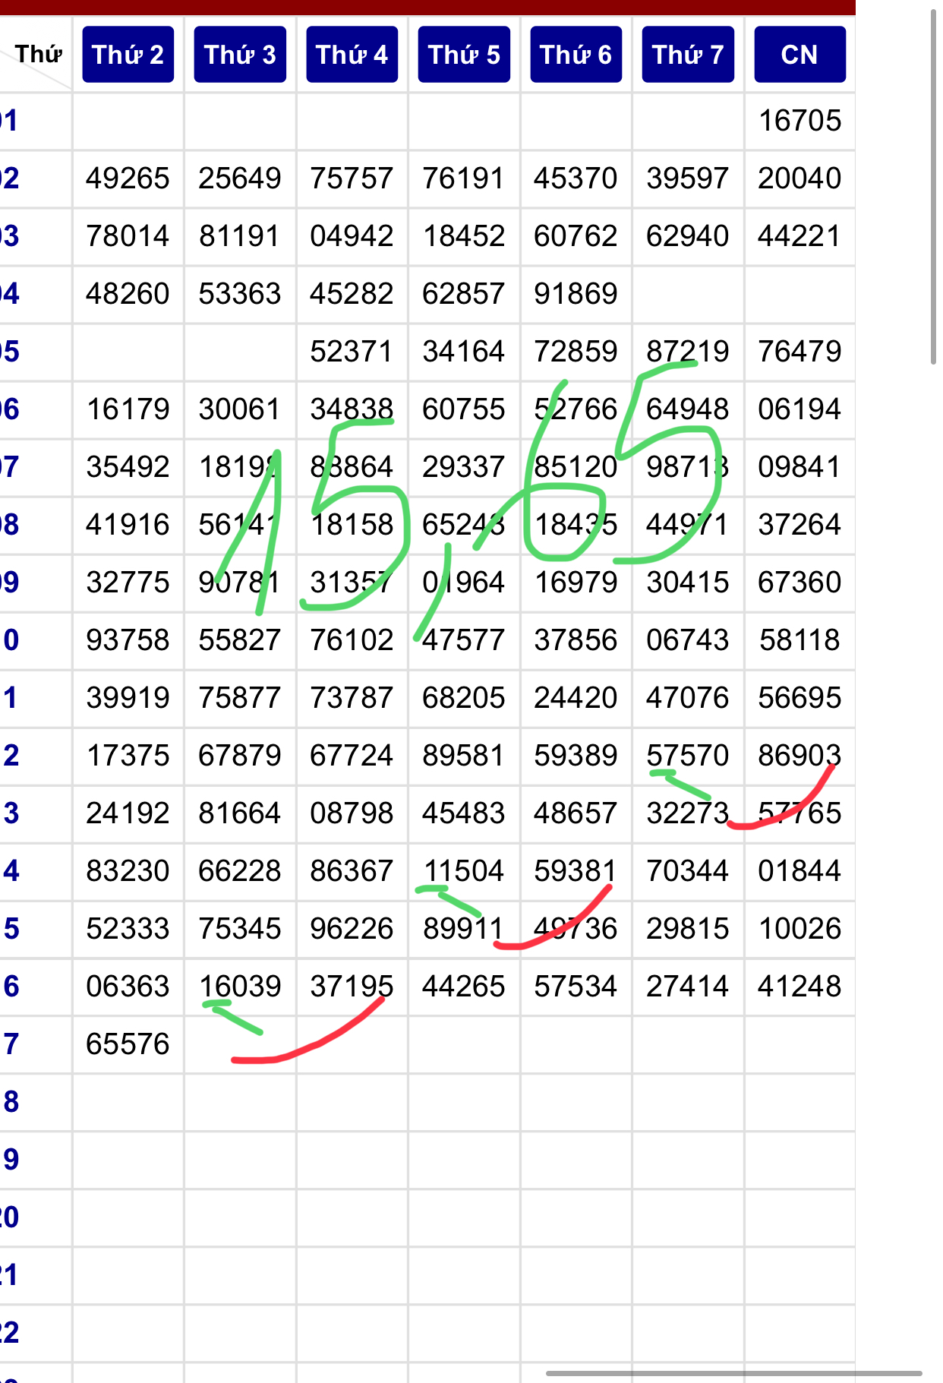Select the value 67360
Image resolution: width=943 pixels, height=1383 pixels.
799,583
